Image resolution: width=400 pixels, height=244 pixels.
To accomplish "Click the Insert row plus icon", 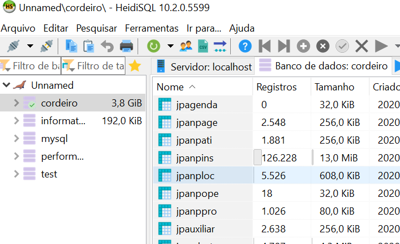I will [303, 46].
